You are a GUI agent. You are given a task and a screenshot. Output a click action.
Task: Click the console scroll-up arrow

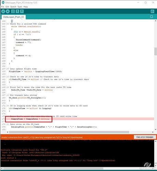pyautogui.click(x=156, y=141)
